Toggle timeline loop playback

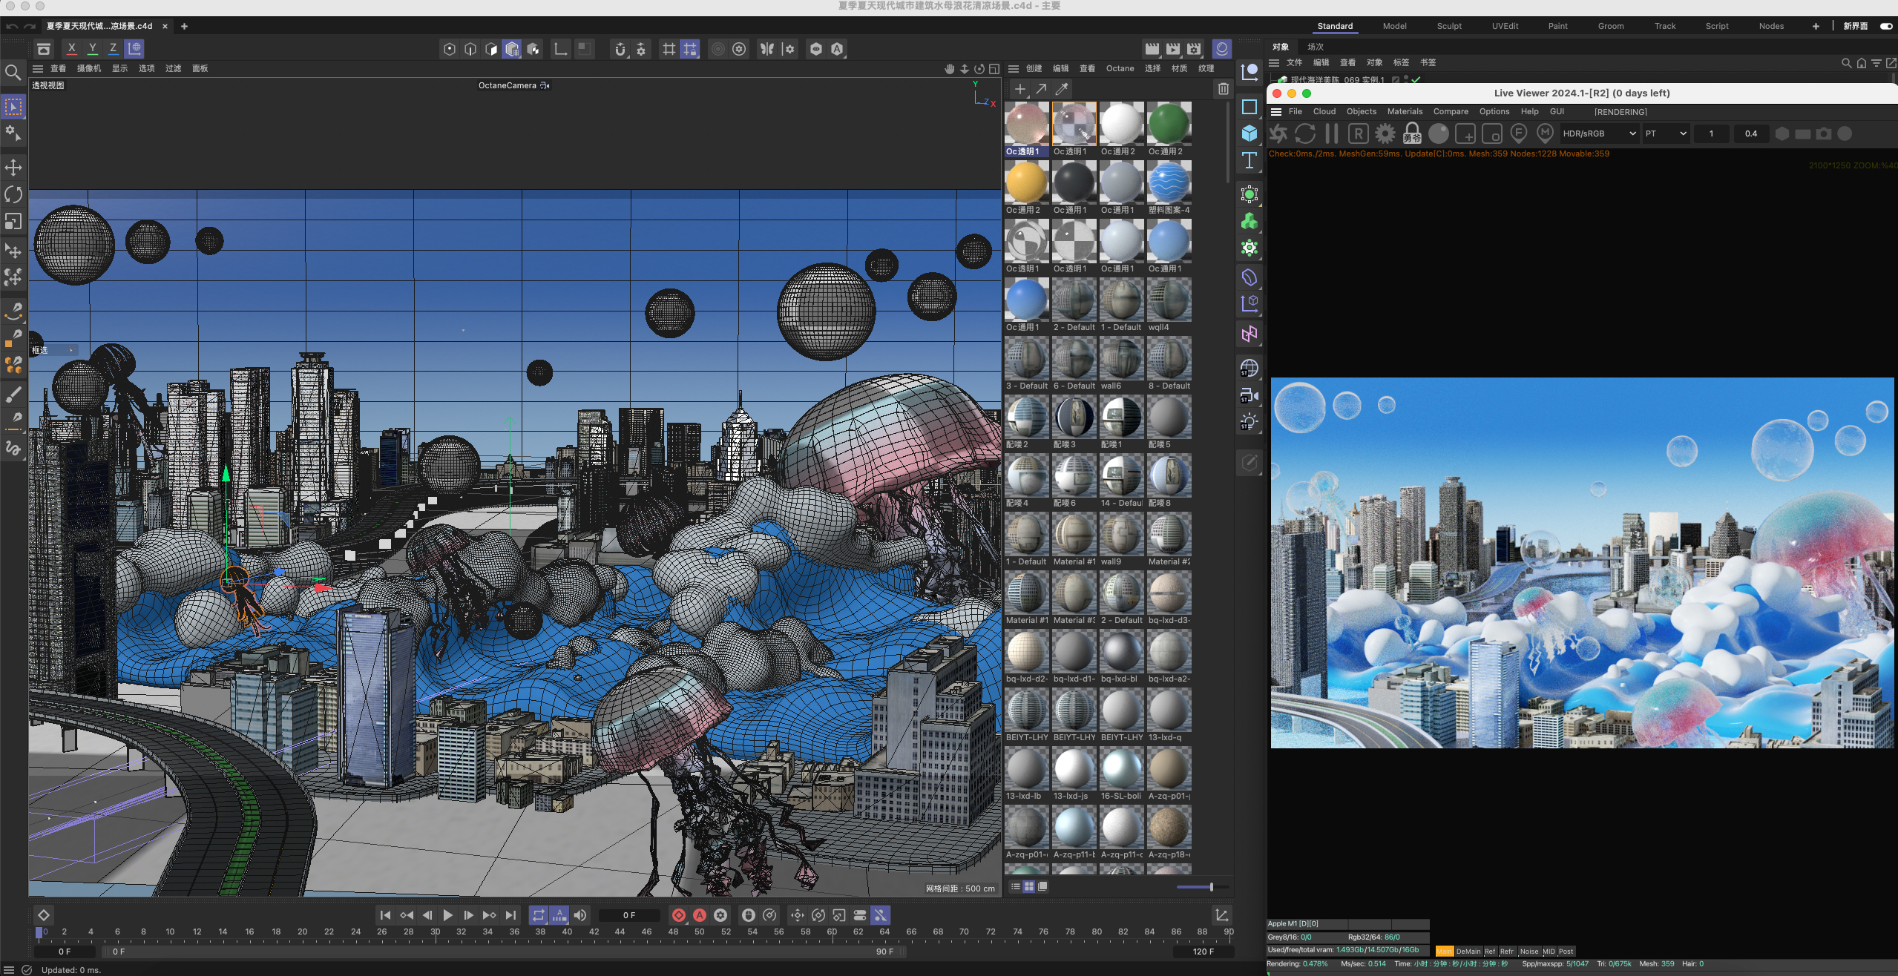tap(538, 915)
